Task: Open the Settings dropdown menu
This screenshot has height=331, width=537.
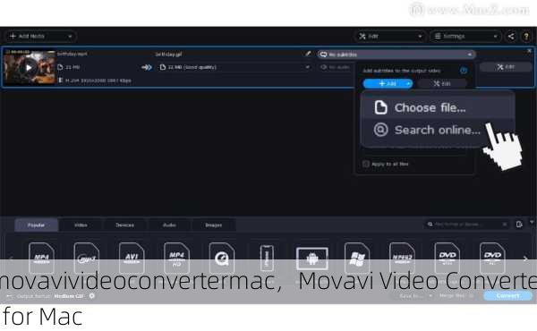Action: [466, 37]
